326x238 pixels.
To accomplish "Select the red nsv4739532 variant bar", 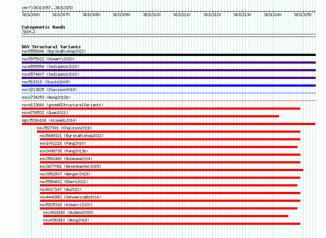I will point(150,116).
